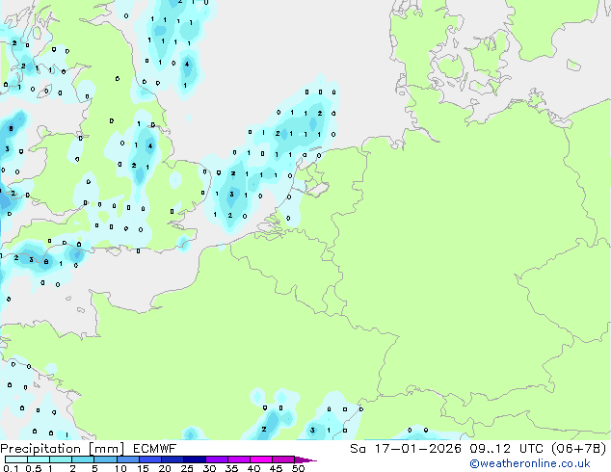
Task: Click the arrow tip beyond 50 on legend
Action: [x=305, y=459]
